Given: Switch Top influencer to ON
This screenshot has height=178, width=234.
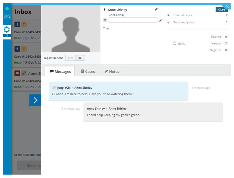Looking at the screenshot, I should (70, 58).
